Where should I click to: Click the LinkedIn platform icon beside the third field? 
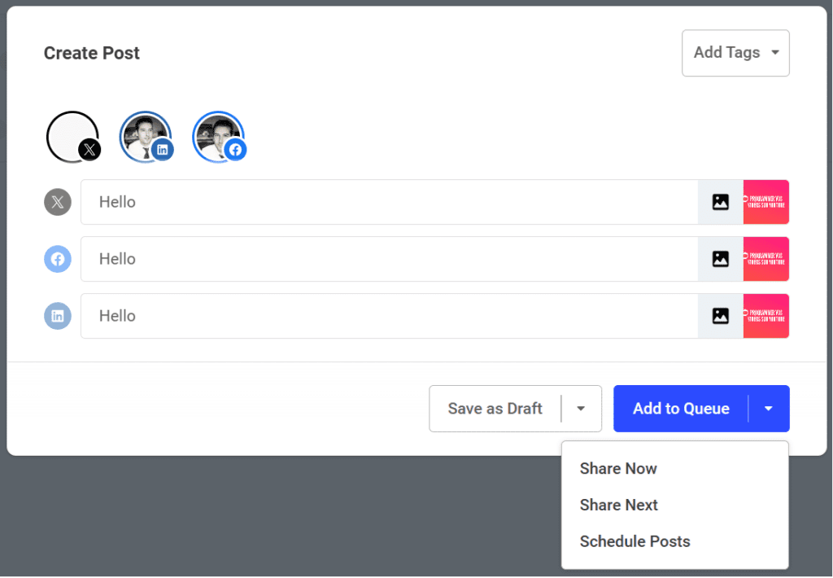(57, 315)
